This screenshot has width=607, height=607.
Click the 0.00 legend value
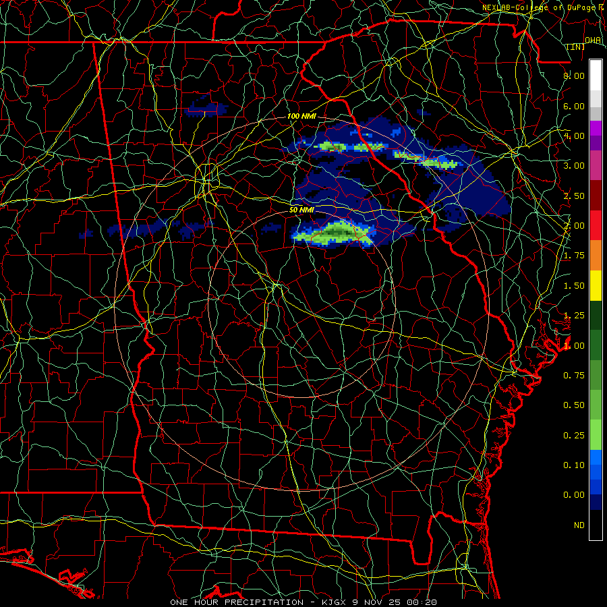click(x=574, y=495)
